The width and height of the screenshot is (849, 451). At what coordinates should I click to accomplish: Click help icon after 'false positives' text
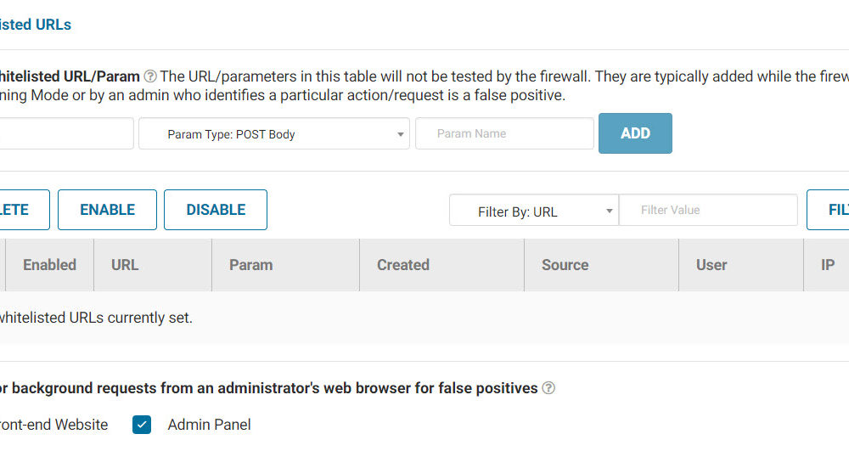(548, 388)
